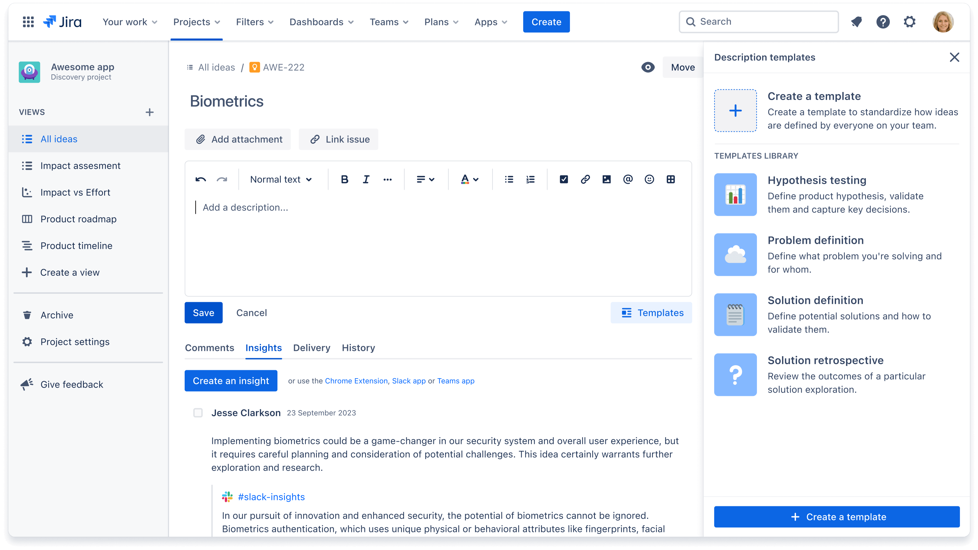This screenshot has width=978, height=550.
Task: Click the bold formatting icon
Action: [x=343, y=179]
